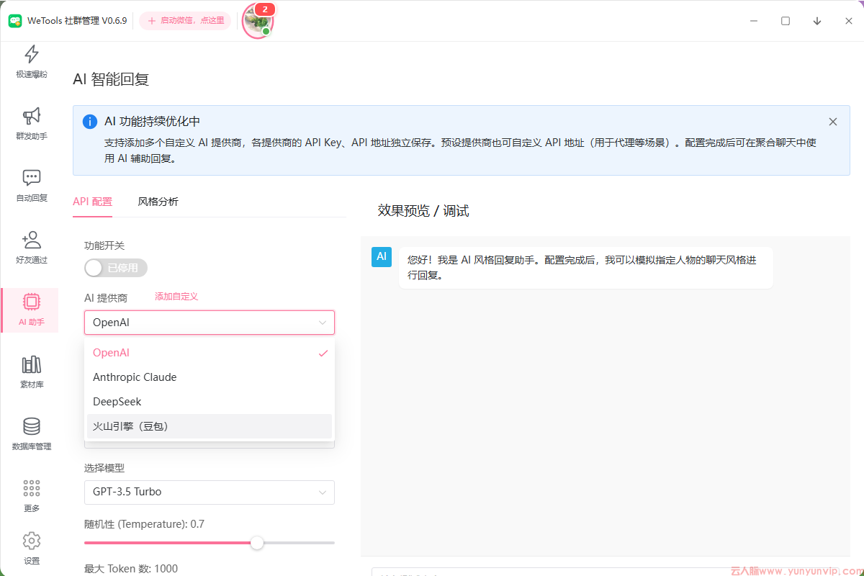Open 好友通过 add-person sidebar icon
Screen dimensions: 864x576
[32, 240]
